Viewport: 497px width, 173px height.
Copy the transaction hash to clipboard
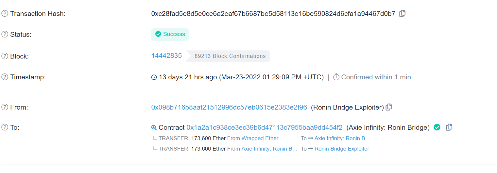click(403, 14)
